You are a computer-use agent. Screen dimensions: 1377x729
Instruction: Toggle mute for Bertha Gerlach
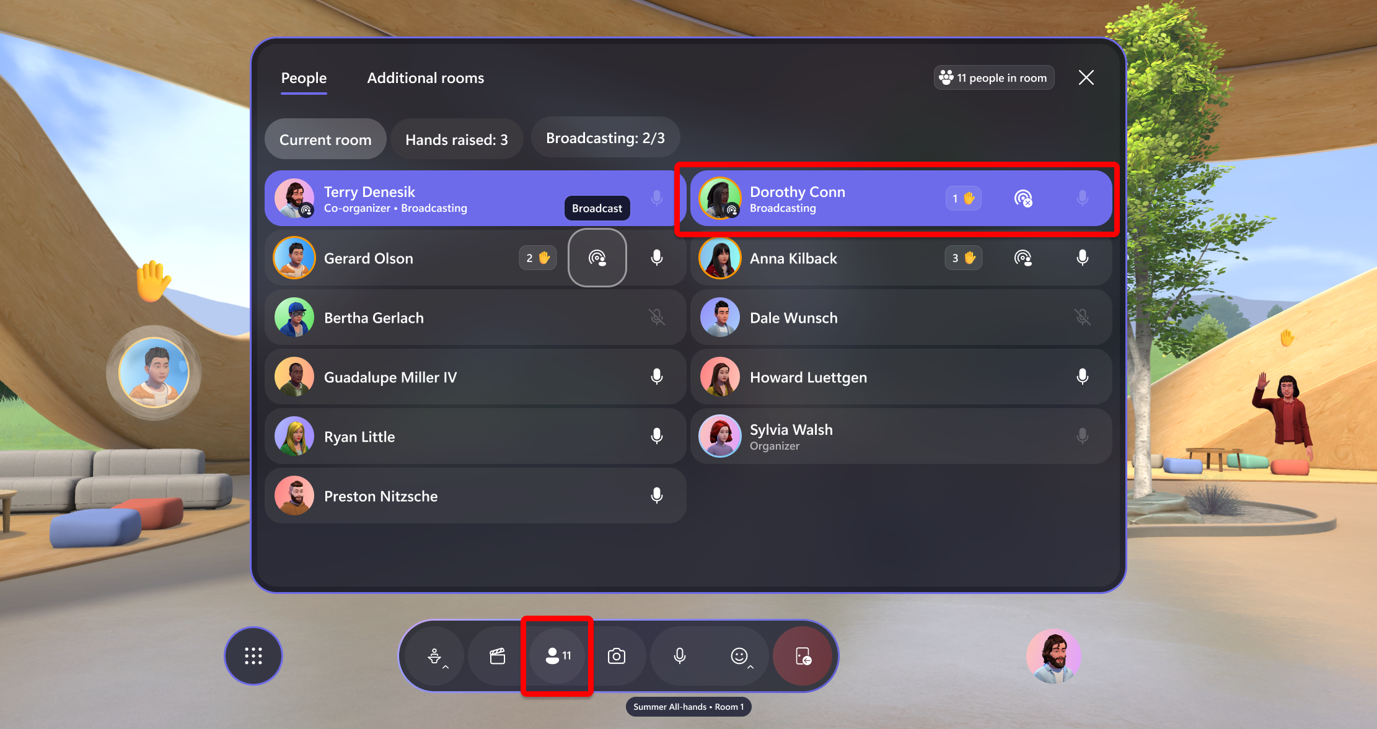click(x=658, y=316)
